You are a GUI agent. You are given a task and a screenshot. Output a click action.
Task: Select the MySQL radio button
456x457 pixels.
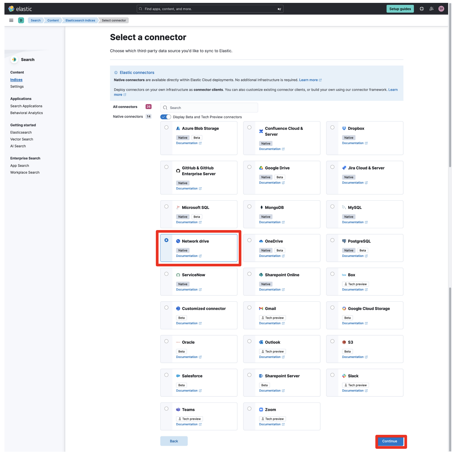pyautogui.click(x=332, y=206)
